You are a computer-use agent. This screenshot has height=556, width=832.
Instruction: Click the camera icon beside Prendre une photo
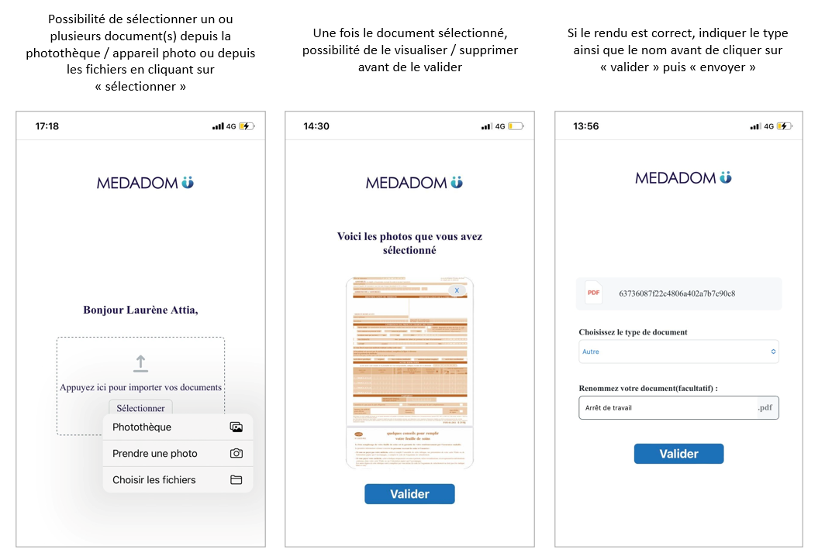coord(236,454)
